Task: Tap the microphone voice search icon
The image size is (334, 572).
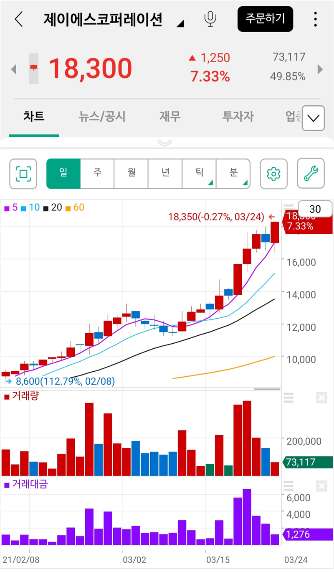Action: (x=211, y=19)
